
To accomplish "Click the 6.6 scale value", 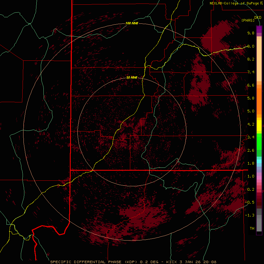I will click(x=251, y=85).
